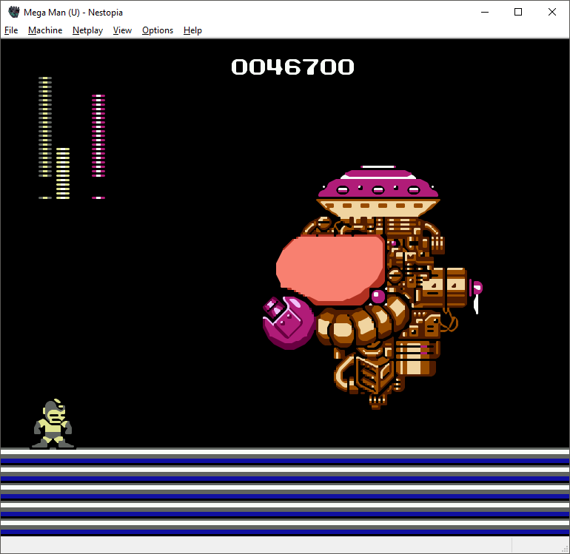The height and width of the screenshot is (554, 570).
Task: Click the magenta boss energy bar
Action: pyautogui.click(x=98, y=146)
